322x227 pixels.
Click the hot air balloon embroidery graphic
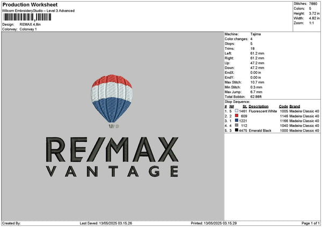coord(113,101)
